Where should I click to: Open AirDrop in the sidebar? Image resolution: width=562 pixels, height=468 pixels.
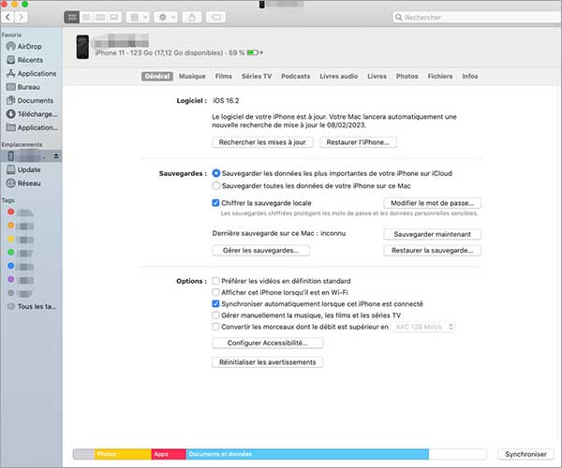coord(29,46)
